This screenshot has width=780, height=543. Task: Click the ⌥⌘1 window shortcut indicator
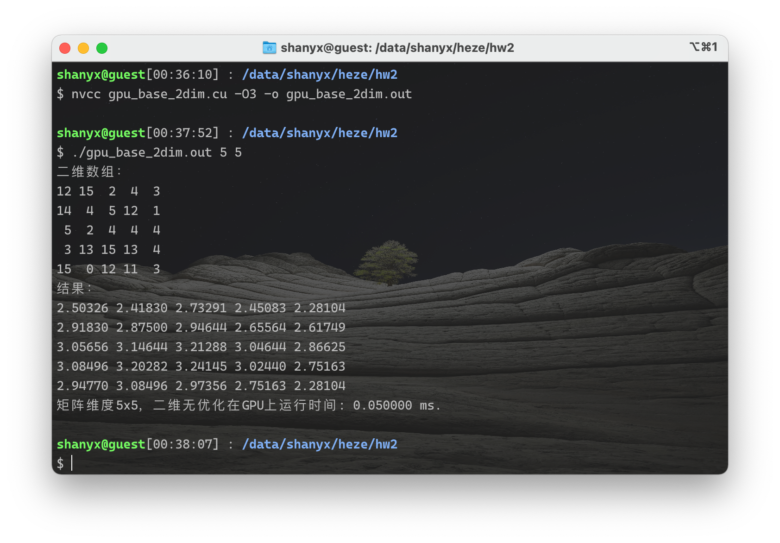click(x=703, y=47)
